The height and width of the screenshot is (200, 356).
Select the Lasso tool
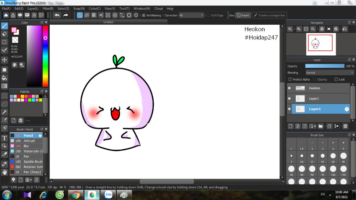point(5,104)
